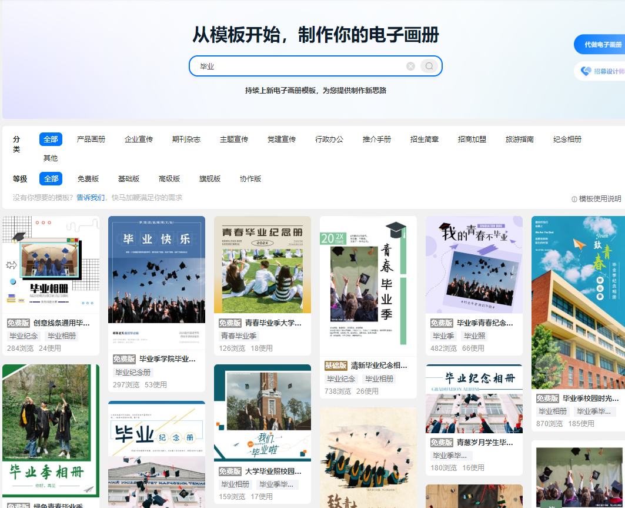Click the 青春毕业季 tag

tap(239, 336)
